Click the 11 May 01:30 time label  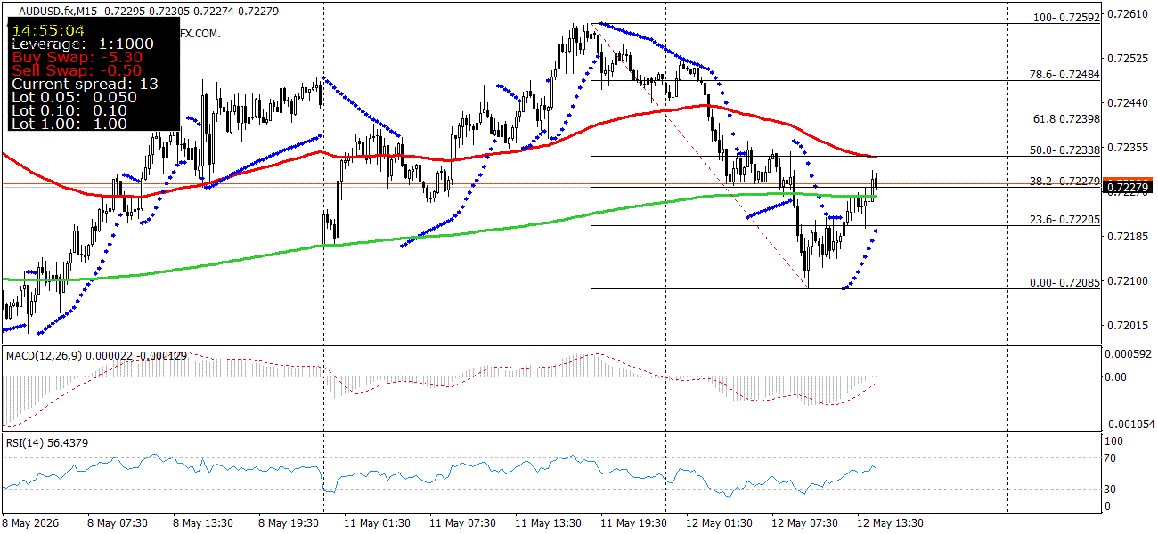(376, 523)
